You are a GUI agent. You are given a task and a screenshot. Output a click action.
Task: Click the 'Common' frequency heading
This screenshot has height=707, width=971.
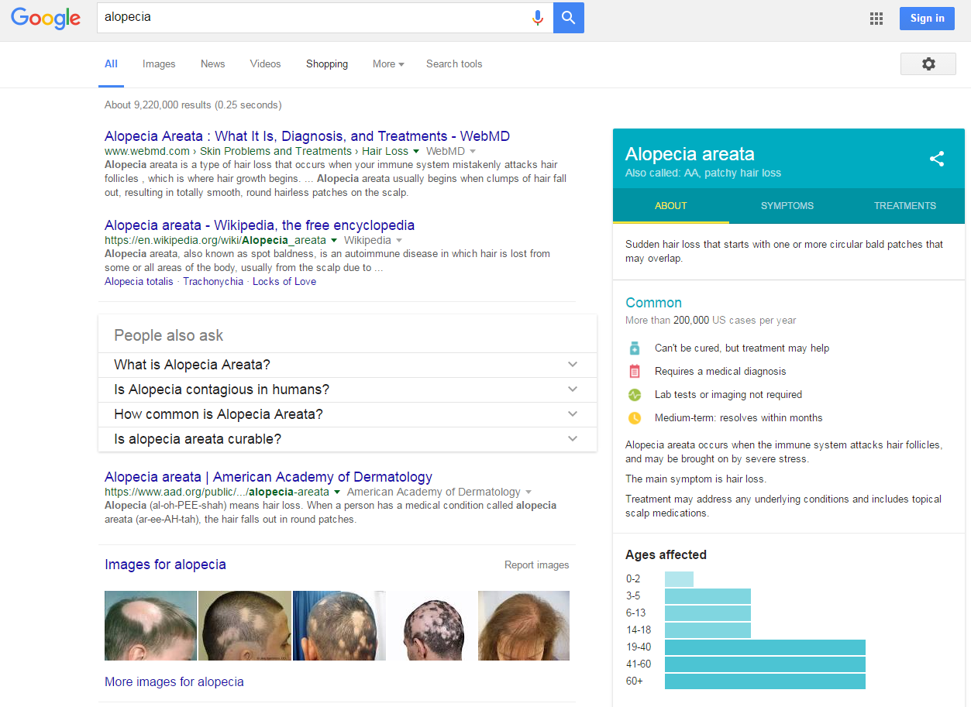653,303
